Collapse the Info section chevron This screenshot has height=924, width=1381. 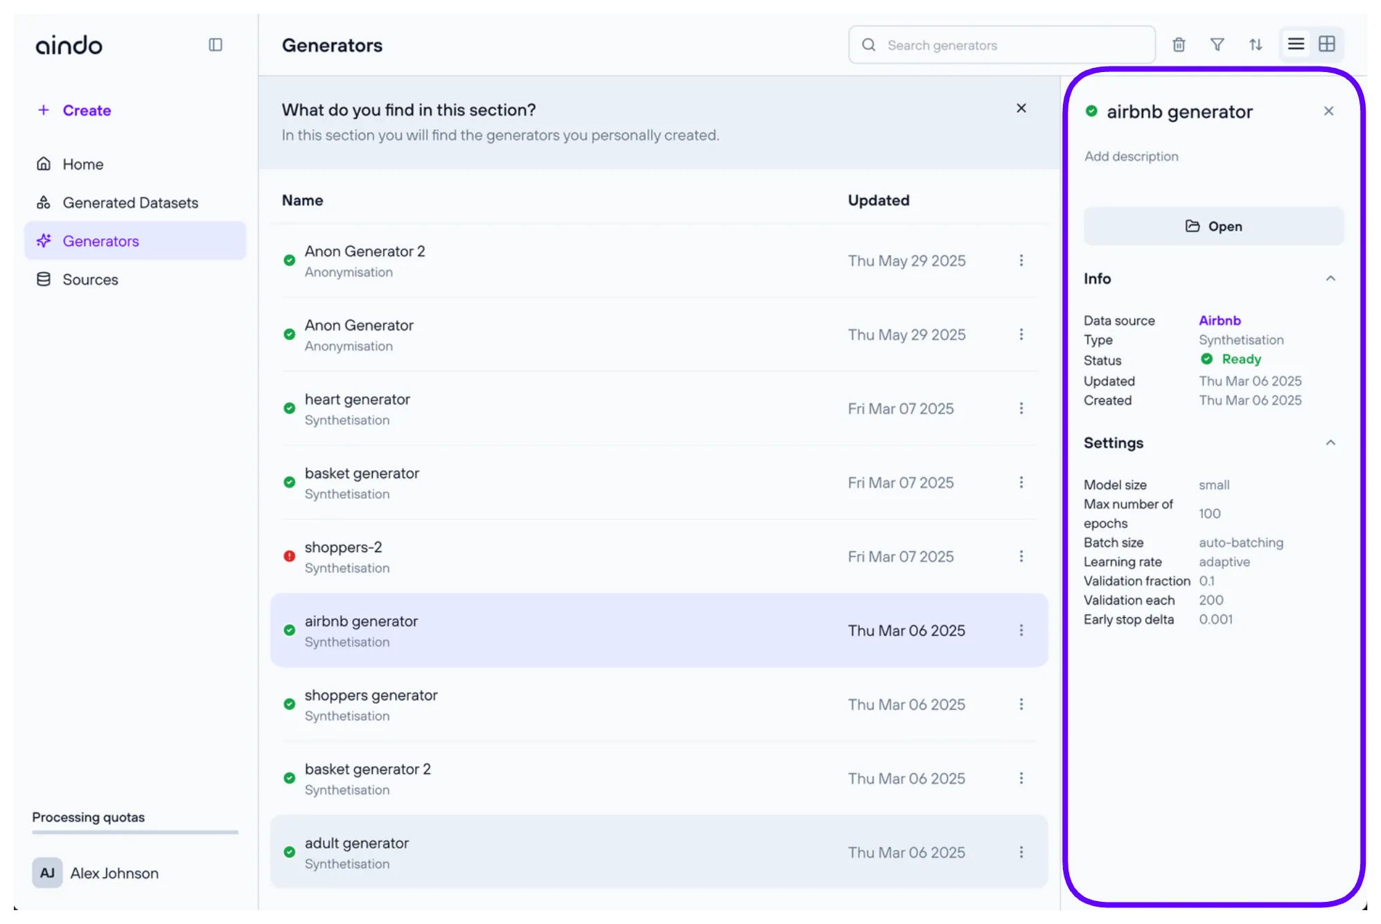(x=1330, y=278)
